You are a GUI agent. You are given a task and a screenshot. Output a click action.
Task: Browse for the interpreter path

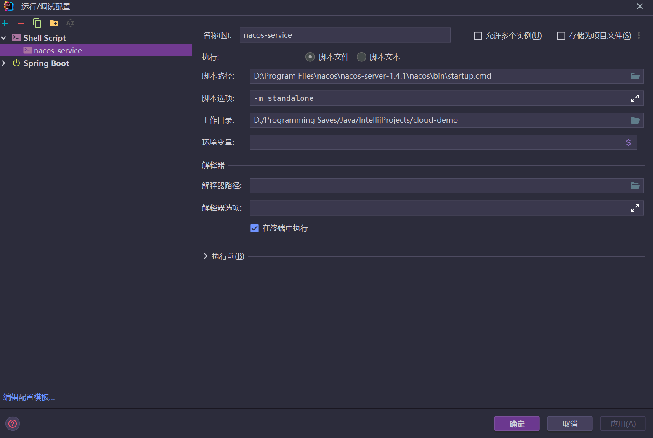[x=635, y=186]
